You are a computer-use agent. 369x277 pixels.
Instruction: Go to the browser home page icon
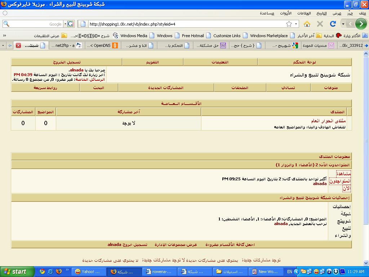(307, 24)
